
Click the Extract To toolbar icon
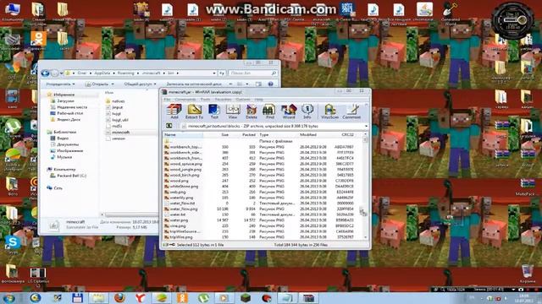(194, 111)
